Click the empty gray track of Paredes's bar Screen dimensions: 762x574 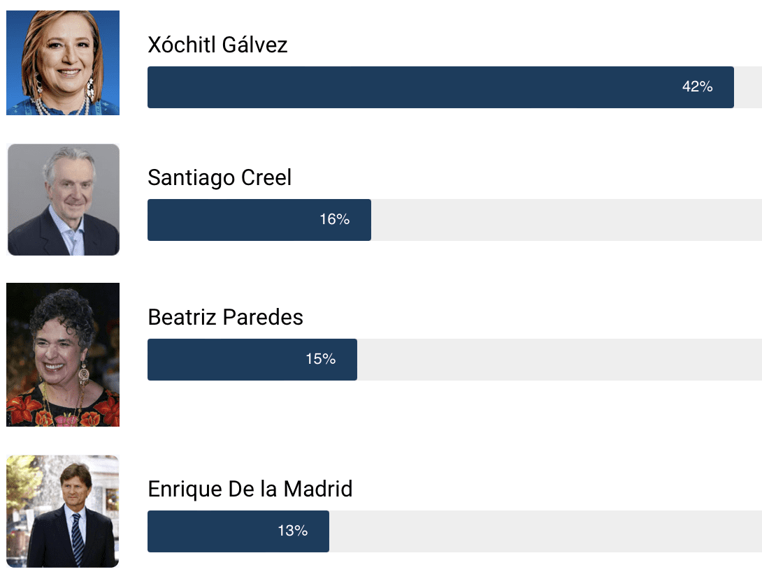[559, 360]
